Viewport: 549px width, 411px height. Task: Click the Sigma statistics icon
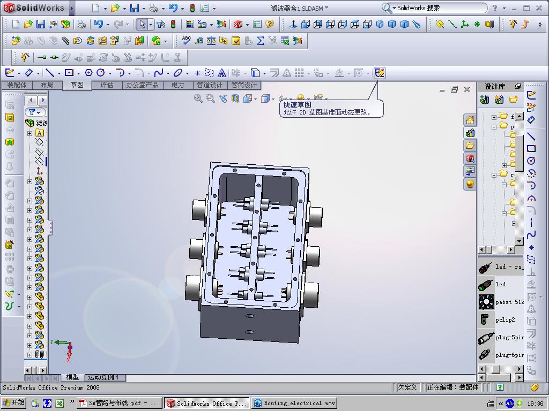pos(260,41)
